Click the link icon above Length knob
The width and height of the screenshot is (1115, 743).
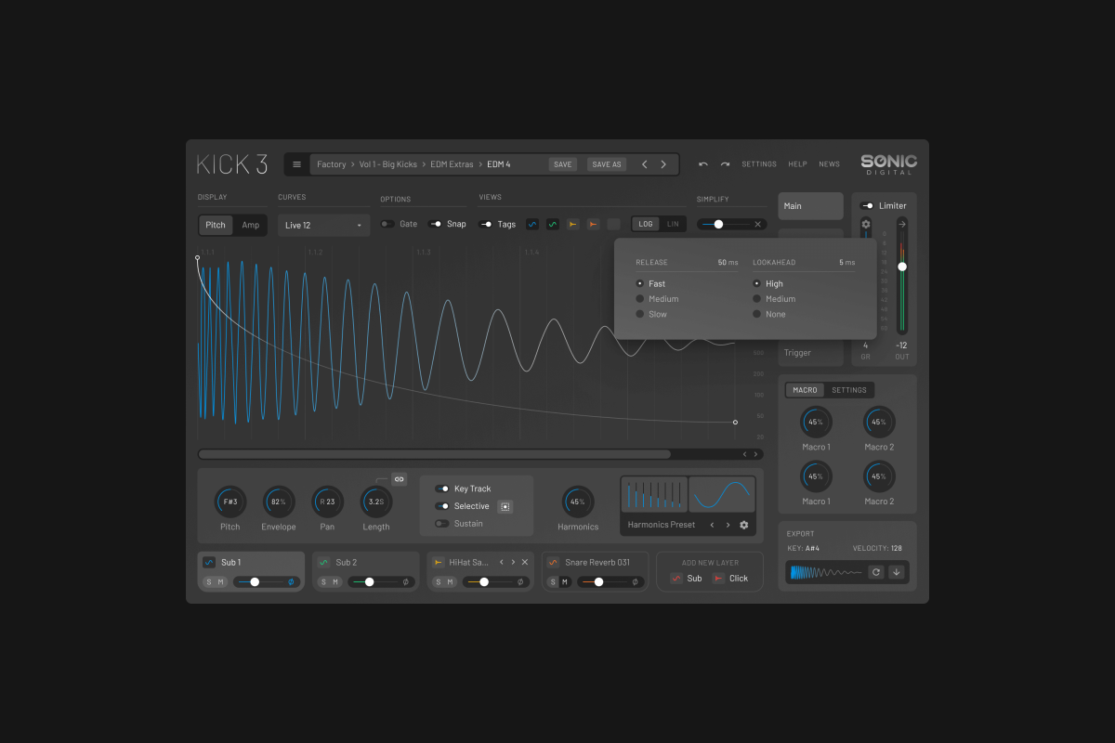click(399, 479)
